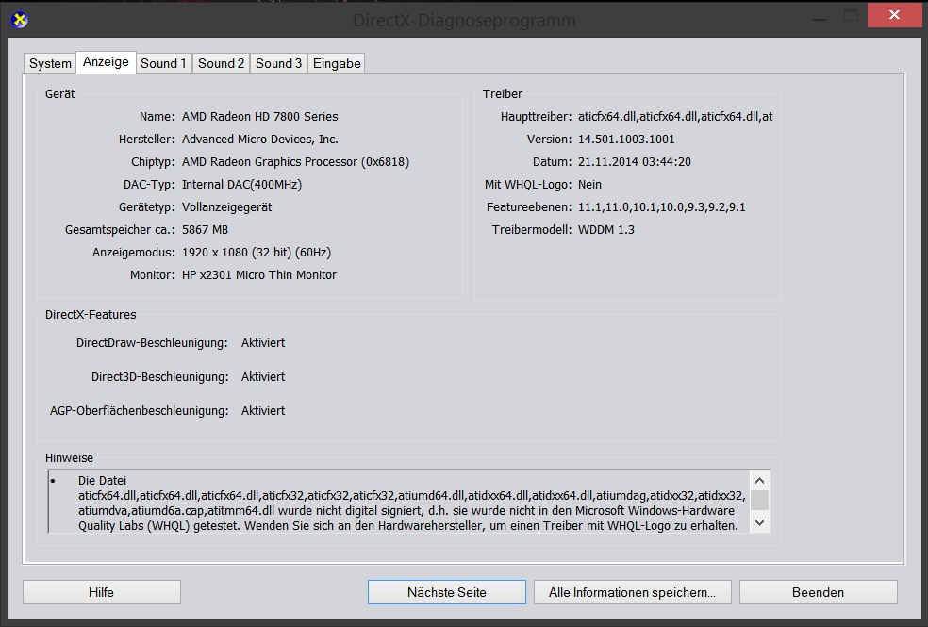The width and height of the screenshot is (928, 627).
Task: Click the name value 'AMD Radeon HD 7800 Series'
Action: point(259,117)
